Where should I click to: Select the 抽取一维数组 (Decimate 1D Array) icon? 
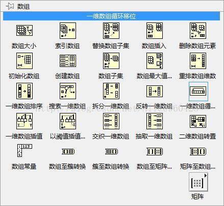[155, 121]
